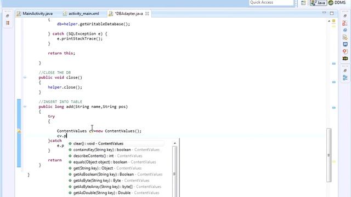Click the //CLOSE THE DB comment

pyautogui.click(x=55, y=73)
